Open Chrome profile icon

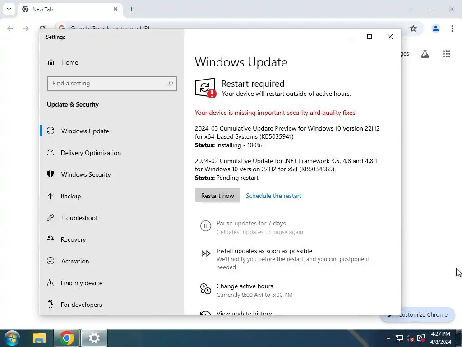pos(435,28)
